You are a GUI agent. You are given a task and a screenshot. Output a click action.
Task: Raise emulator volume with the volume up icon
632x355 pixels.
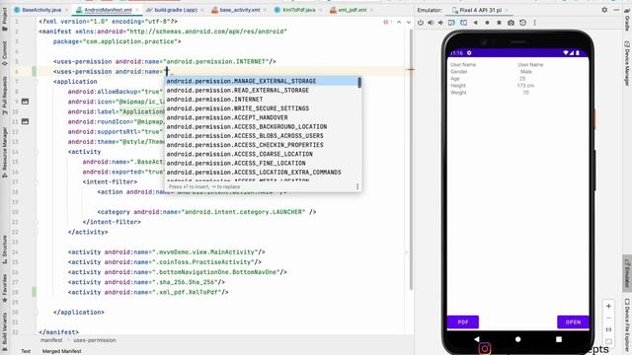[431, 23]
